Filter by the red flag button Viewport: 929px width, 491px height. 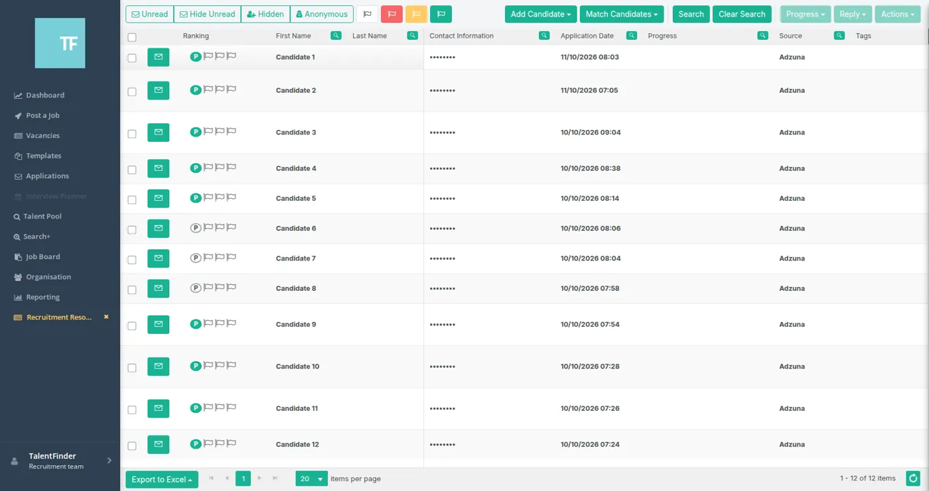[392, 14]
